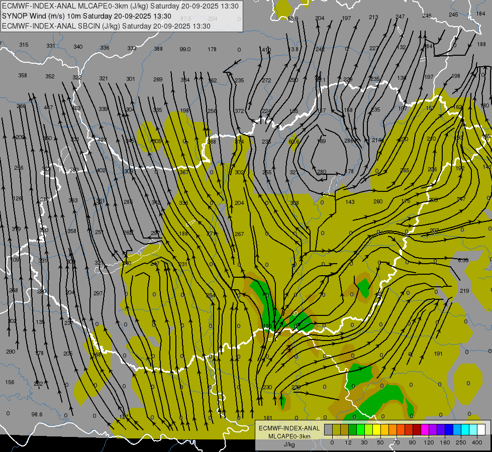This screenshot has width=492, height=452.
Task: Click the legend tick label '30'
Action: tap(364, 442)
